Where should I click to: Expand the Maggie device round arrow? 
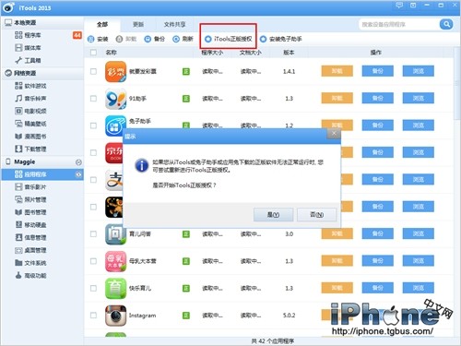[78, 162]
